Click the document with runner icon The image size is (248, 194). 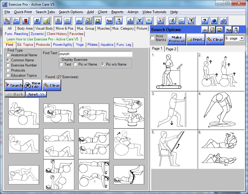(172, 21)
